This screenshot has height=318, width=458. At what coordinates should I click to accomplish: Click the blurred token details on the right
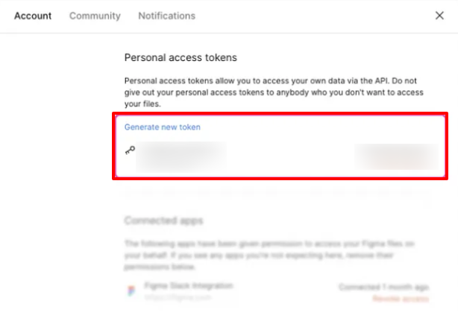click(394, 155)
